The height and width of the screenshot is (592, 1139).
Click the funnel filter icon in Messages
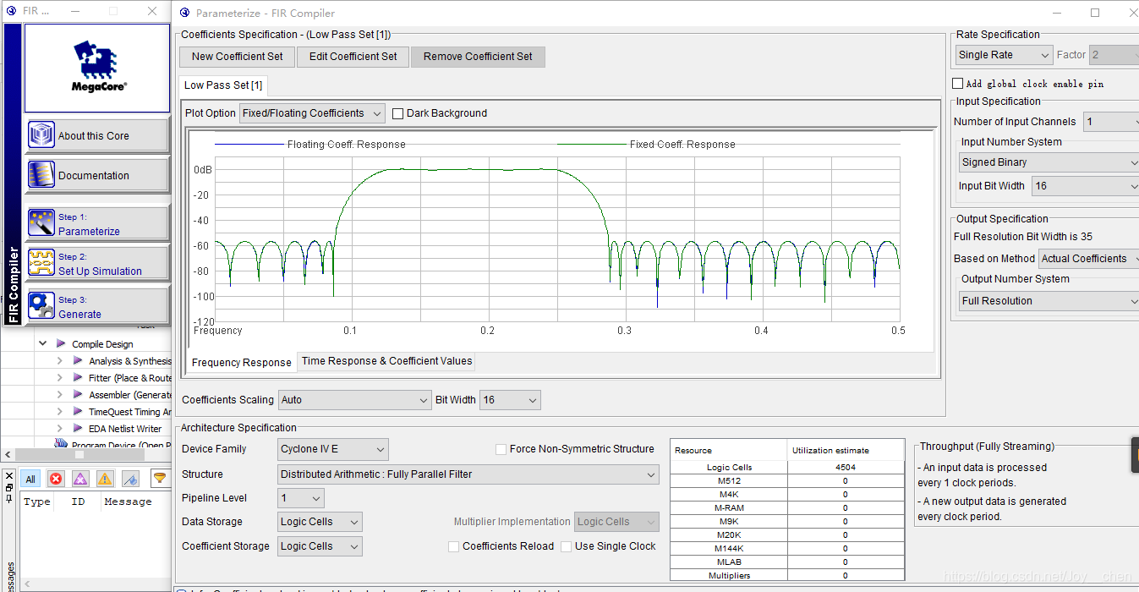(x=159, y=479)
